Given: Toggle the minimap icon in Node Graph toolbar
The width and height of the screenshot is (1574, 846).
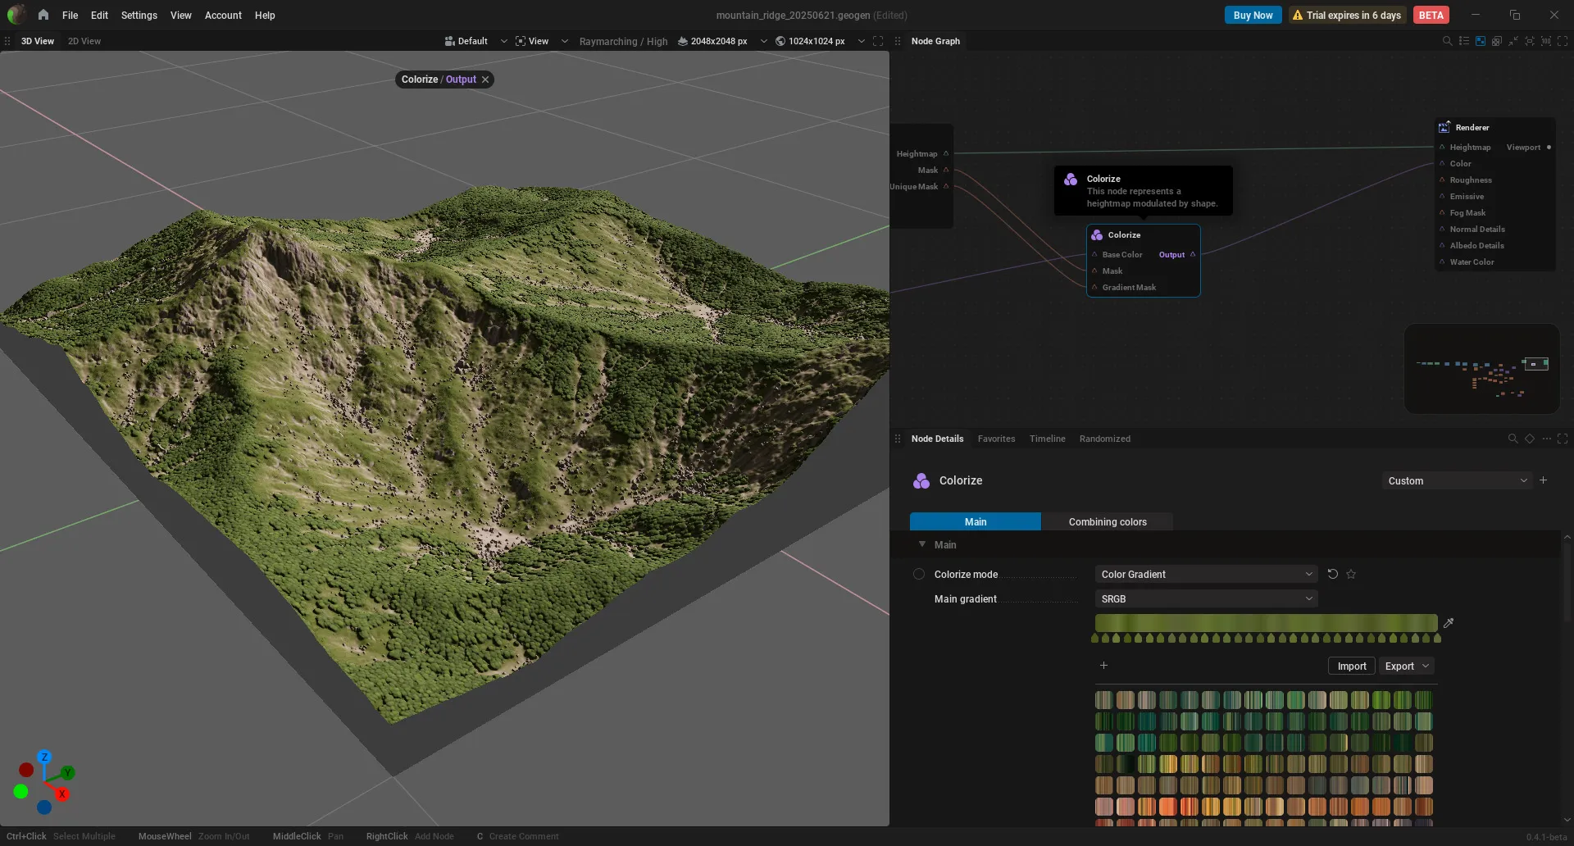Looking at the screenshot, I should (1481, 41).
